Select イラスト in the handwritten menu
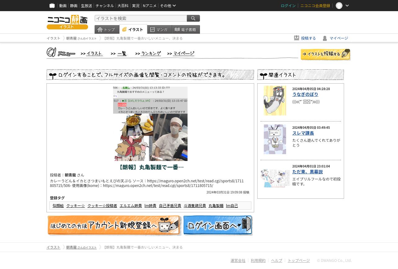 (x=94, y=53)
